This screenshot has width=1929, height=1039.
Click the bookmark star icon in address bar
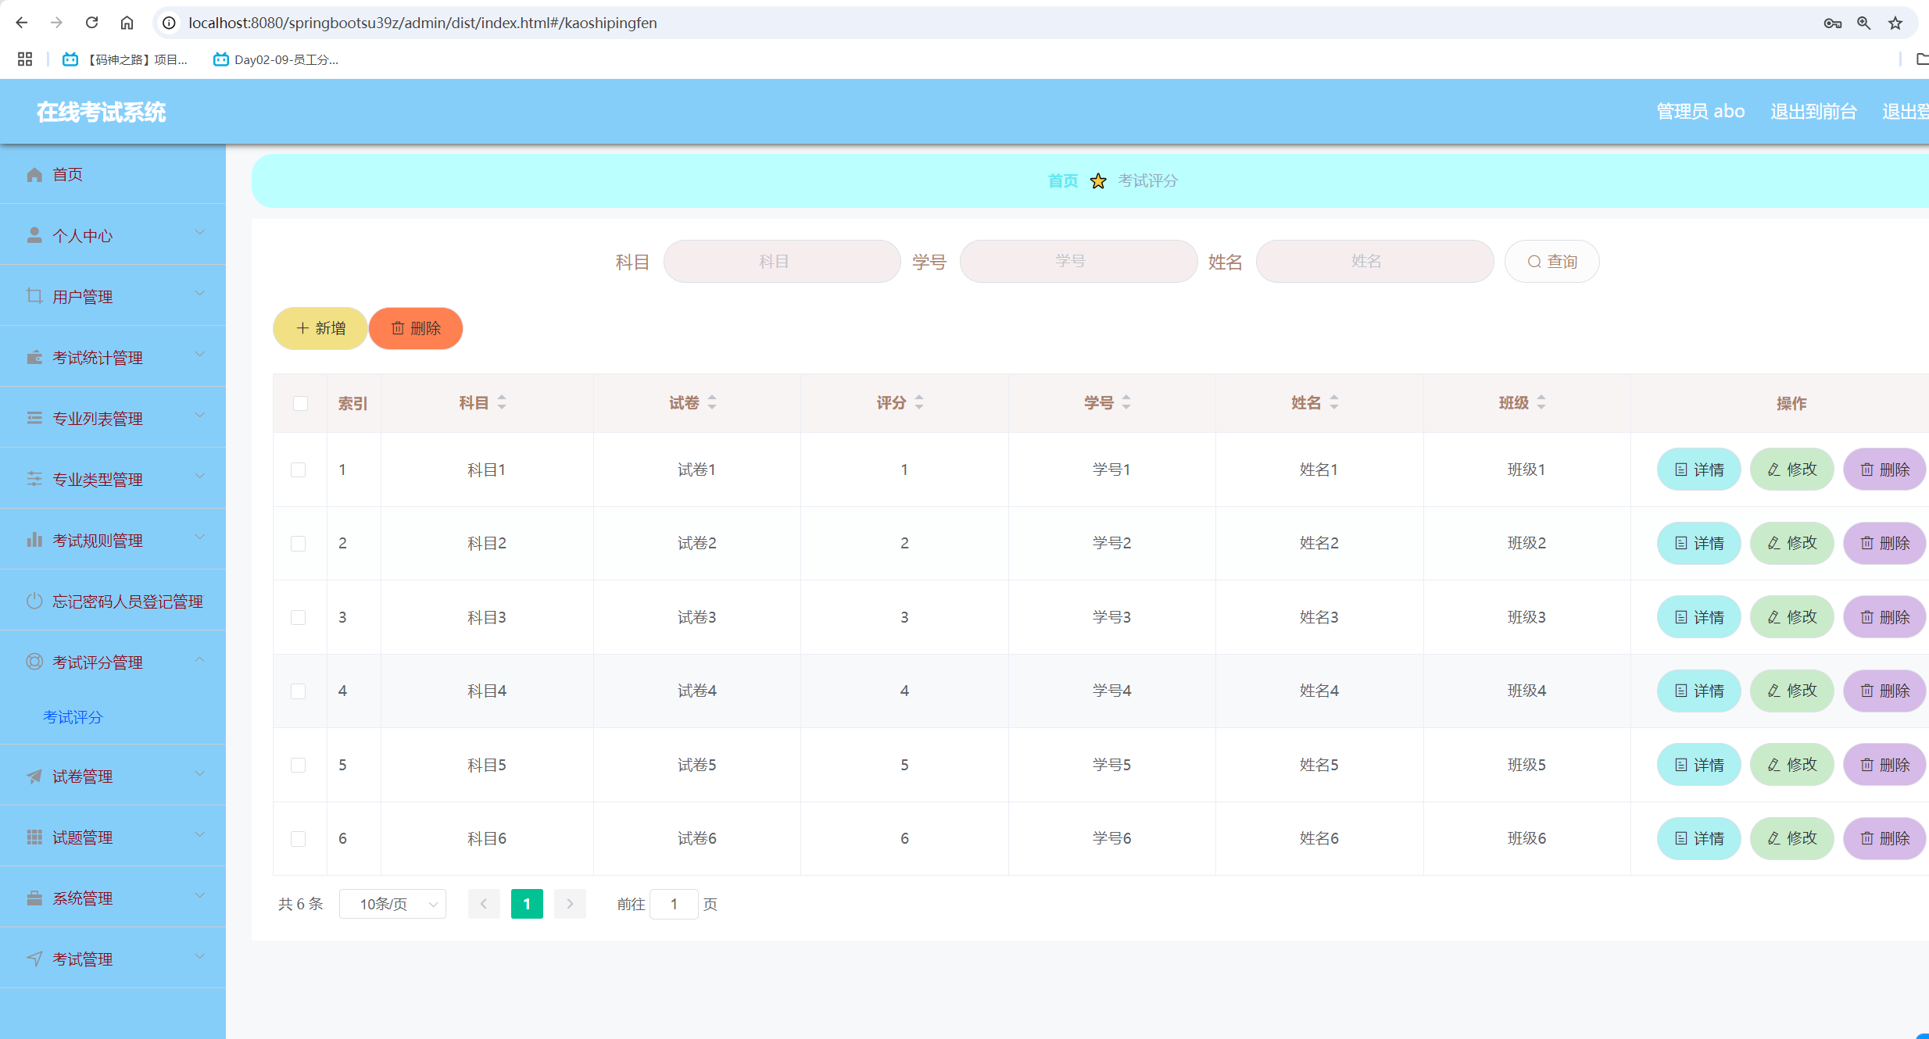1895,23
